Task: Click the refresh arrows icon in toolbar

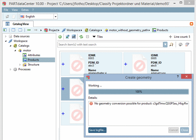Action: tap(81, 37)
